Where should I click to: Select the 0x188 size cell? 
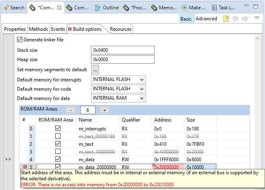point(200,129)
